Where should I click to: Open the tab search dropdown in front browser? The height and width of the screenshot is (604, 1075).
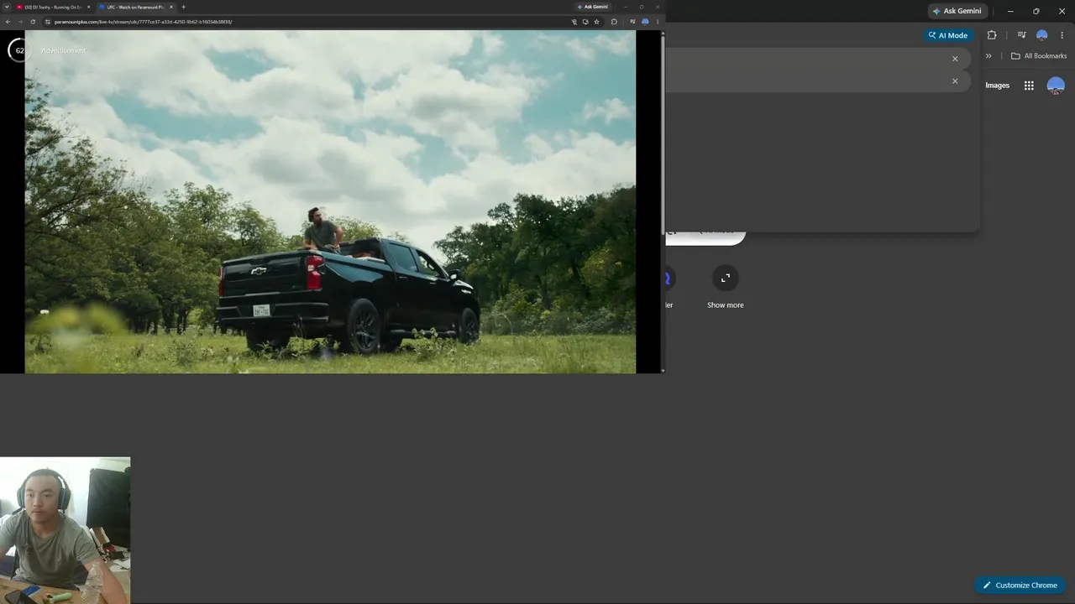tap(7, 7)
